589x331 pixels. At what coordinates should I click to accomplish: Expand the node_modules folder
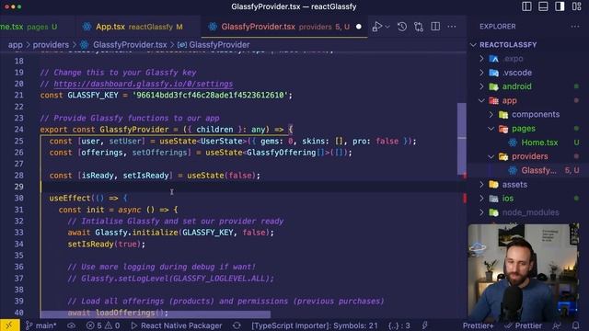pos(482,212)
